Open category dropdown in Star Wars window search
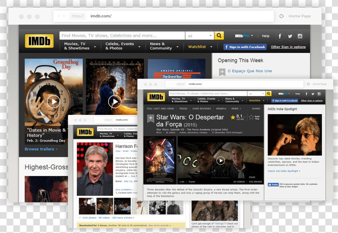 tap(256, 94)
